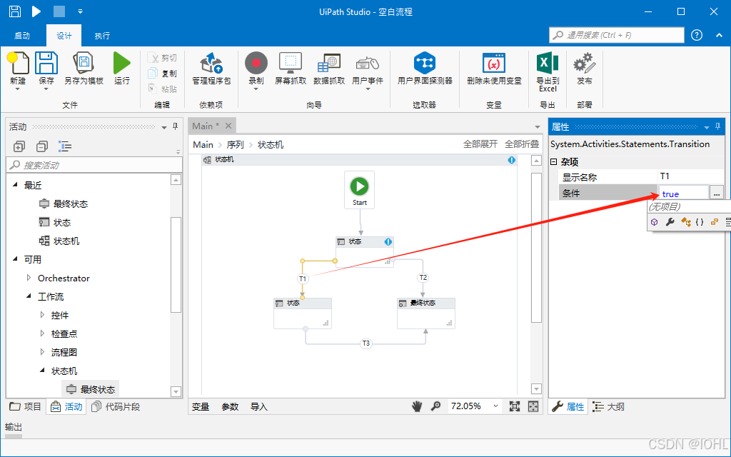Click 全部展开 expand all link
Screen dimensions: 731x457
tap(480, 144)
